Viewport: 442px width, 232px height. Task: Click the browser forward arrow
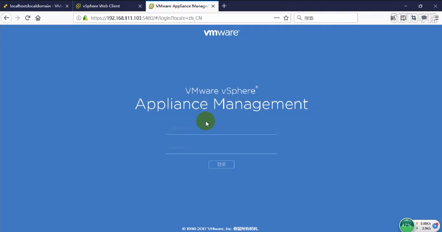[17, 18]
